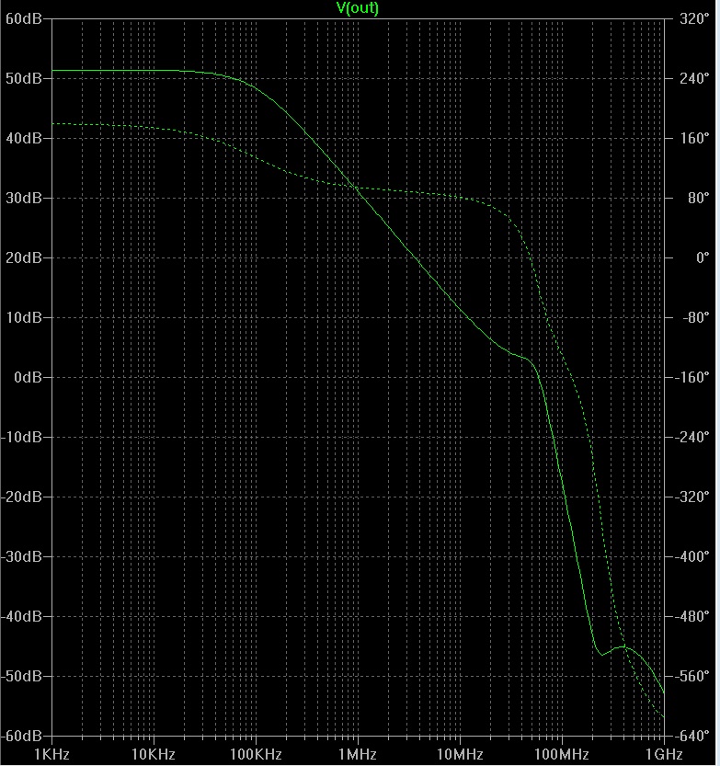The width and height of the screenshot is (720, 766).
Task: Click the 20dB left axis label
Action: [x=23, y=257]
